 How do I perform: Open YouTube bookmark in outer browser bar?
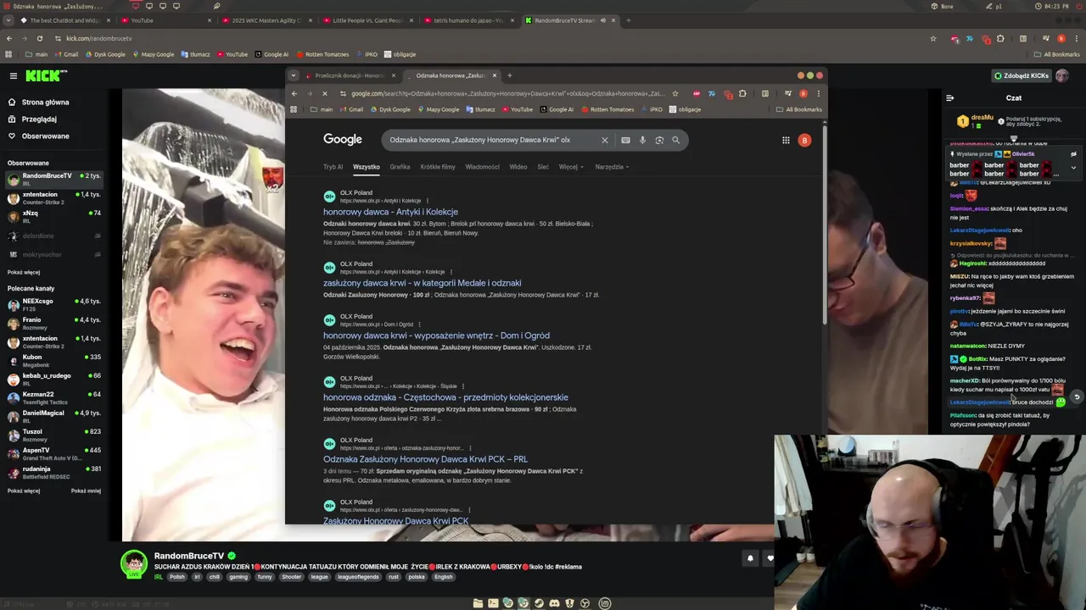pyautogui.click(x=232, y=54)
